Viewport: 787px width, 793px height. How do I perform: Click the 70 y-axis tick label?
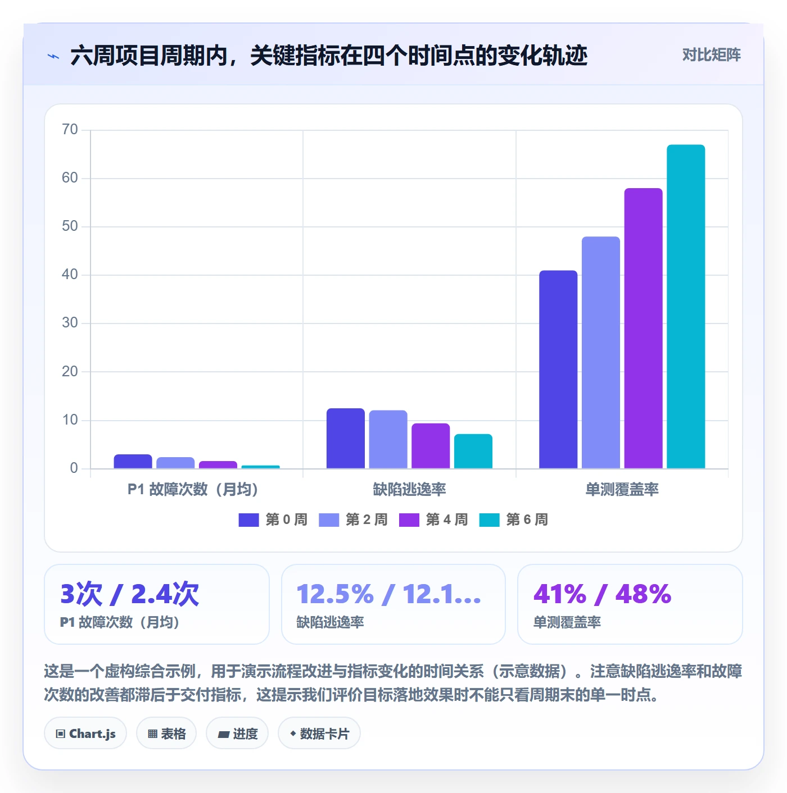click(x=70, y=130)
